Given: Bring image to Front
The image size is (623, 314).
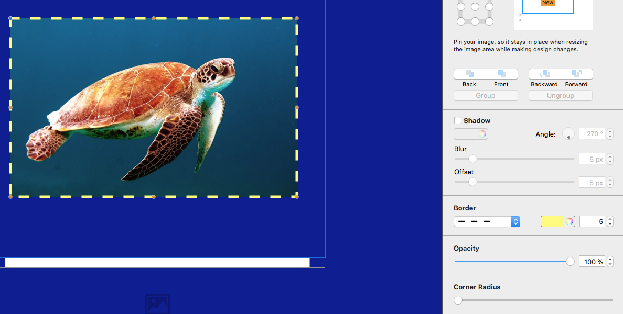Looking at the screenshot, I should [x=502, y=74].
